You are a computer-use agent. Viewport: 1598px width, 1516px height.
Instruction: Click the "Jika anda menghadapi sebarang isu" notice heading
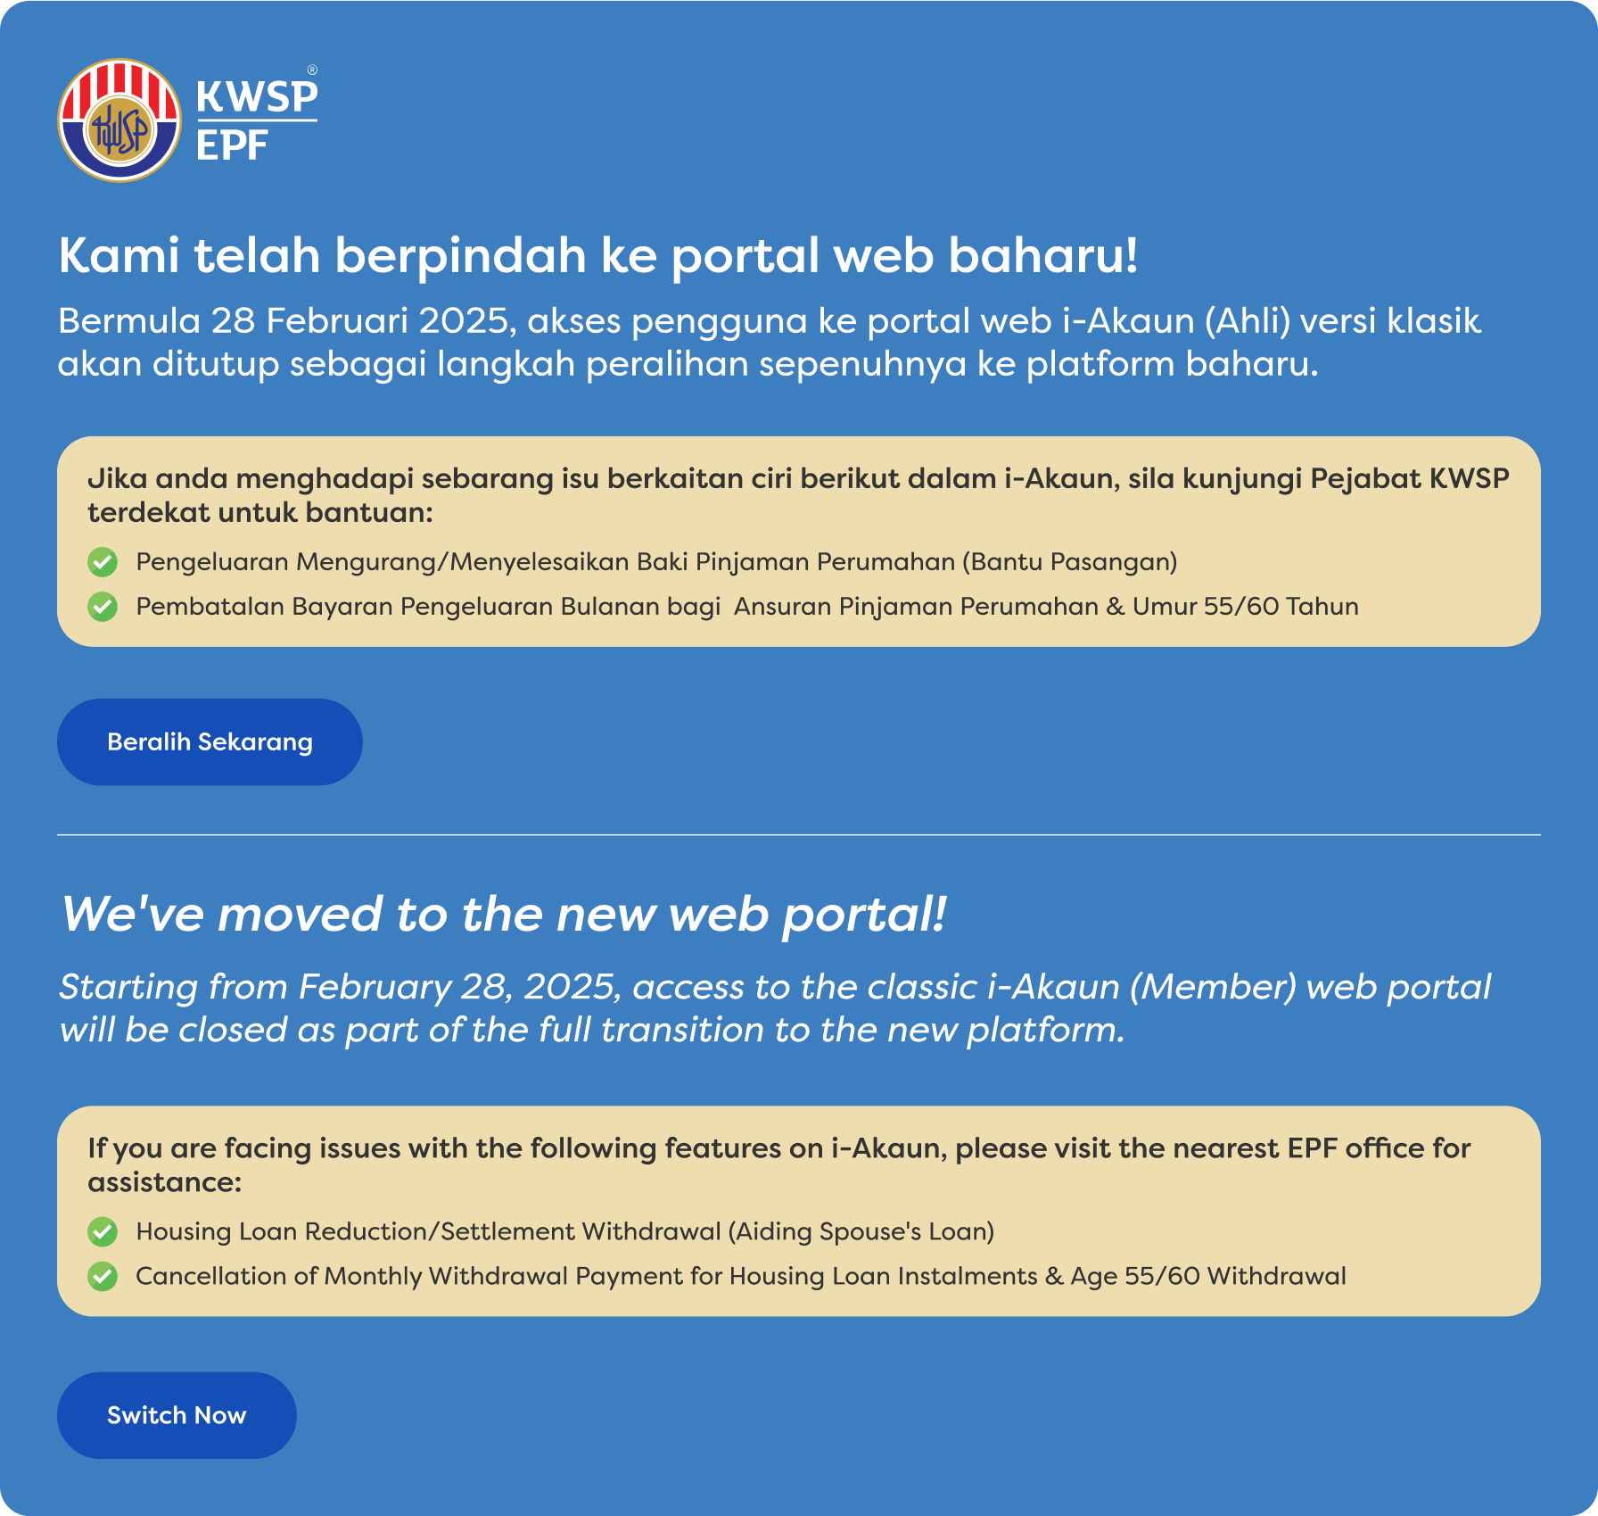tap(797, 495)
